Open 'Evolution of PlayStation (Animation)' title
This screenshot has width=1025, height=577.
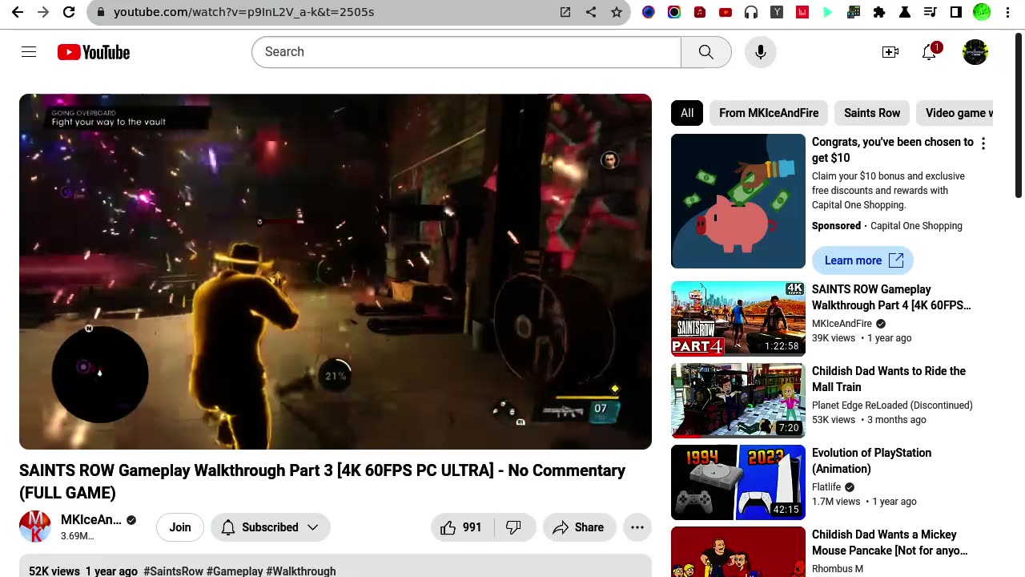click(871, 461)
